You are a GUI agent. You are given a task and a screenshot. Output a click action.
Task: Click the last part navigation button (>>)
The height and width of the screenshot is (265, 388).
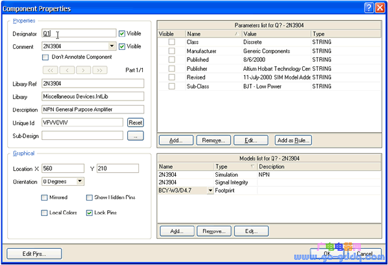coord(99,70)
